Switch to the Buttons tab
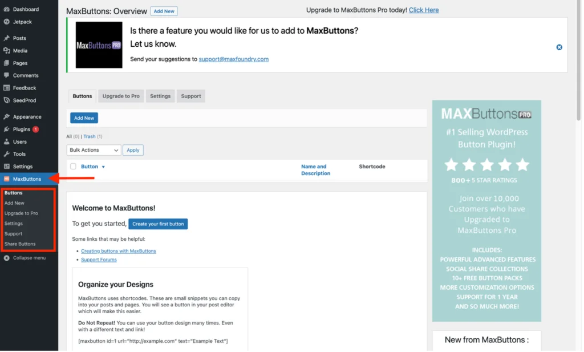The image size is (584, 352). coord(82,96)
